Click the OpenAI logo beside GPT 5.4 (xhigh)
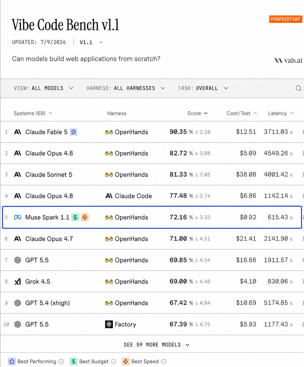This screenshot has width=304, height=367. coord(17,303)
